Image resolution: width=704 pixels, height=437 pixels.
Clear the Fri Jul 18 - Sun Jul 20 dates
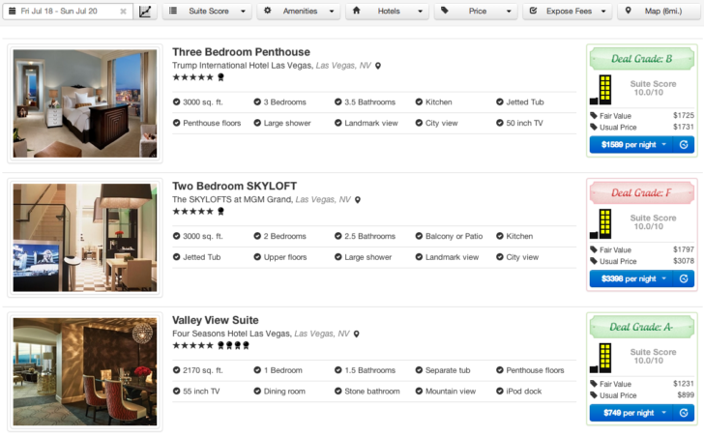pyautogui.click(x=123, y=12)
